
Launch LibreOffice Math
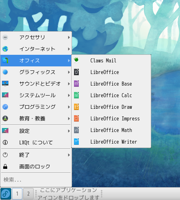click(x=111, y=130)
